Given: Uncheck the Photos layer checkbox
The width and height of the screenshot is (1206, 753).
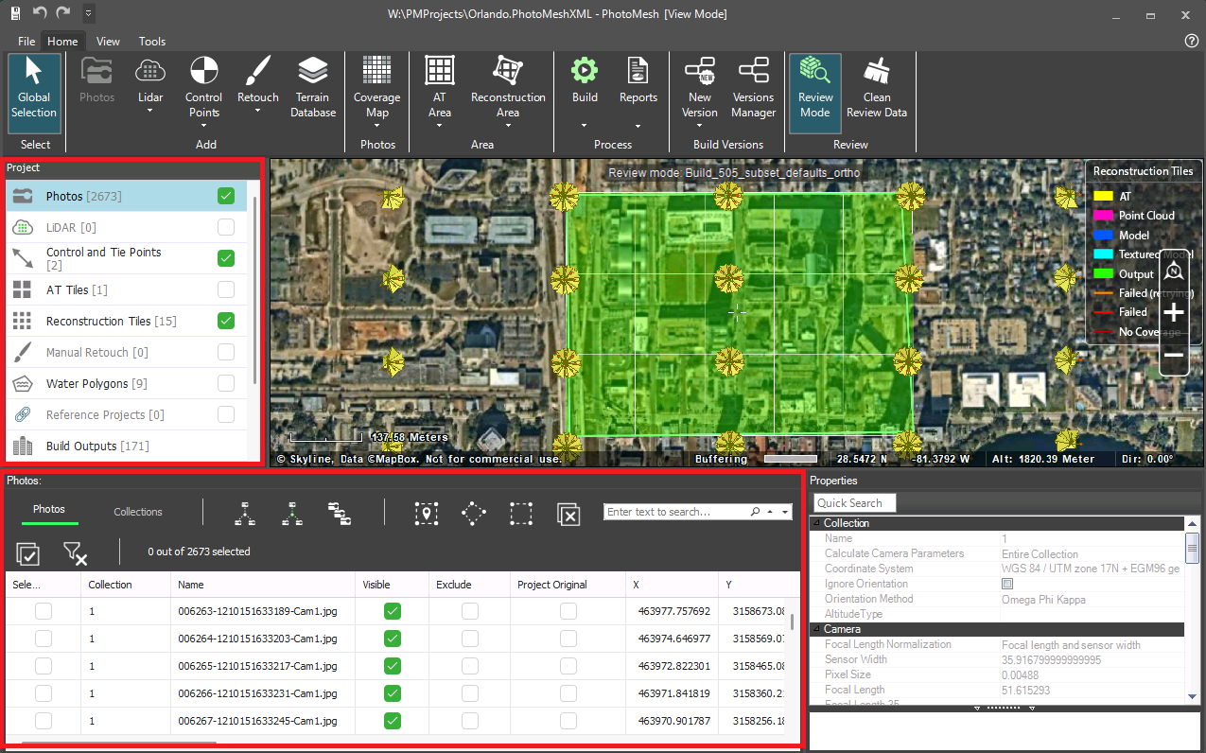Looking at the screenshot, I should coord(226,196).
